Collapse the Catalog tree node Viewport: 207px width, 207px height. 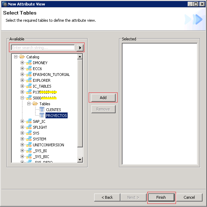pos(16,57)
